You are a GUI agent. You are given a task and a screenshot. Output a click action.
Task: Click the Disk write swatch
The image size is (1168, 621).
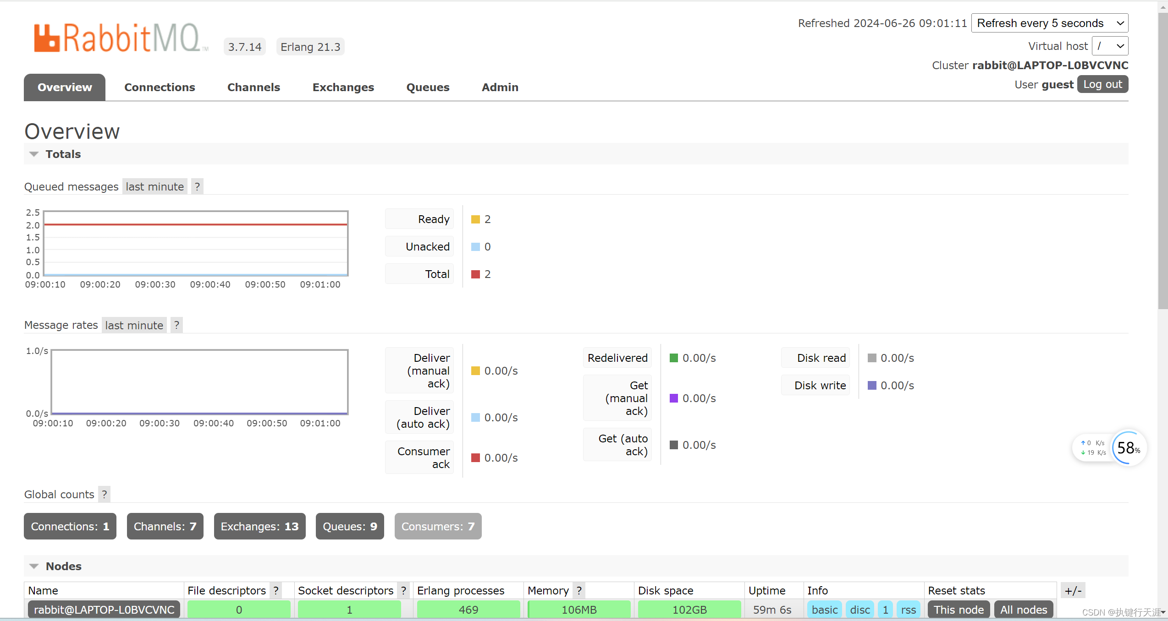click(872, 385)
